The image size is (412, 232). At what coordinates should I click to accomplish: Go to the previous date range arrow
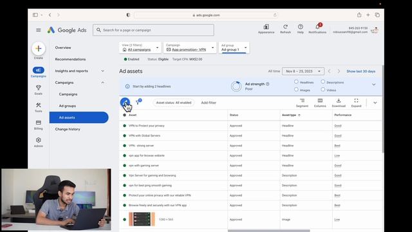pos(329,72)
